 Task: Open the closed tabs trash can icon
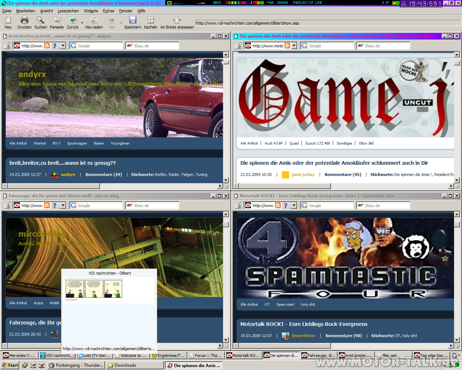click(454, 356)
